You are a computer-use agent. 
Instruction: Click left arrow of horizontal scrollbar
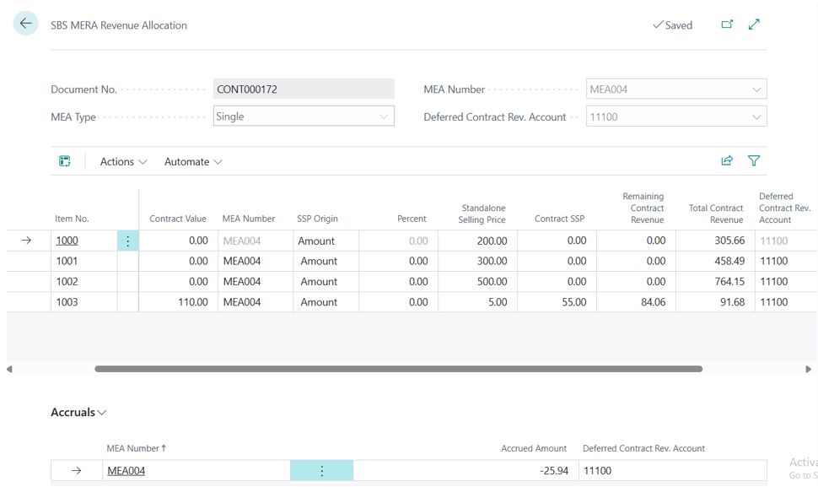click(x=10, y=369)
